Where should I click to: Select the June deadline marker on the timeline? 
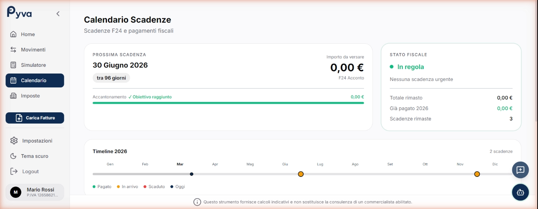[301, 174]
